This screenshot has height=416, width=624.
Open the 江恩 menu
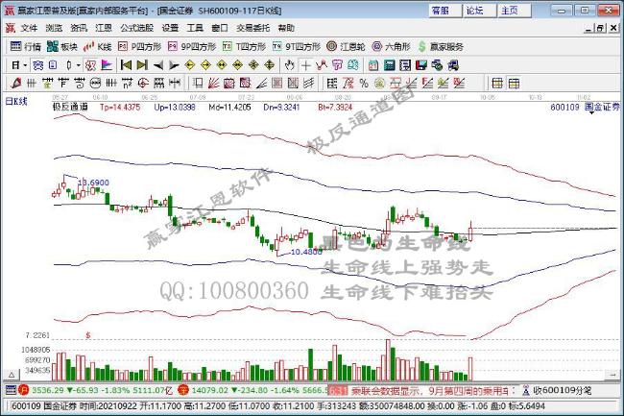tap(104, 28)
